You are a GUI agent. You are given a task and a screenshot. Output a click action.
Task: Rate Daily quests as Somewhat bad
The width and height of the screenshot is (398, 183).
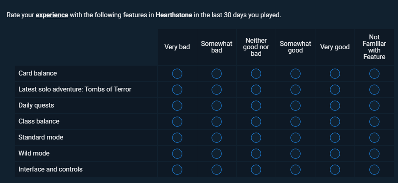[x=216, y=106]
